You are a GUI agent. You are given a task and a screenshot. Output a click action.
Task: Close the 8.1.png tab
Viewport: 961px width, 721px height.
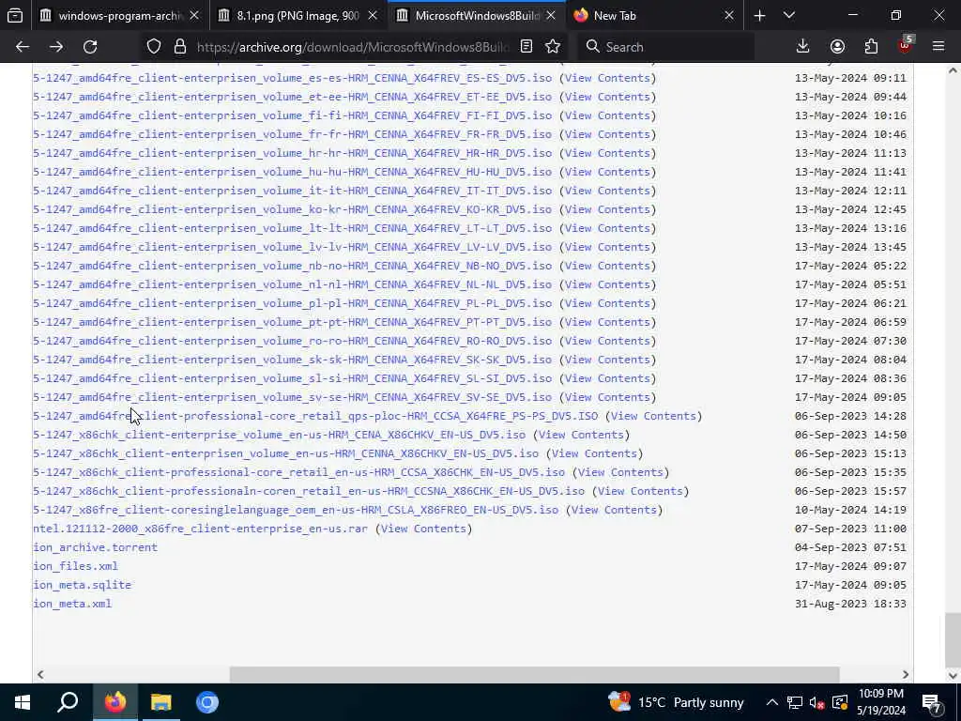pyautogui.click(x=372, y=16)
